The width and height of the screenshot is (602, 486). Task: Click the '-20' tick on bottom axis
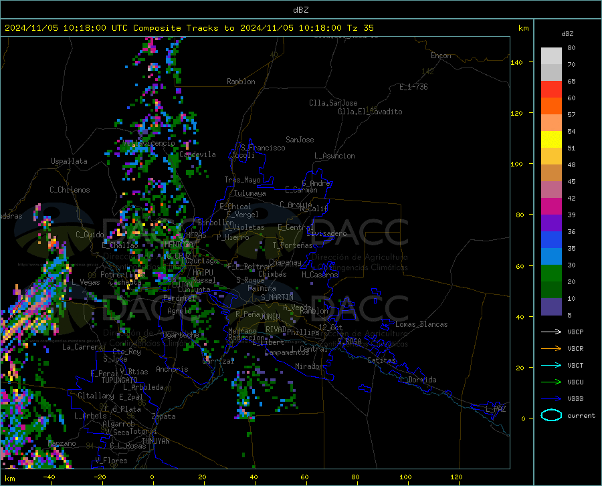pos(100,477)
